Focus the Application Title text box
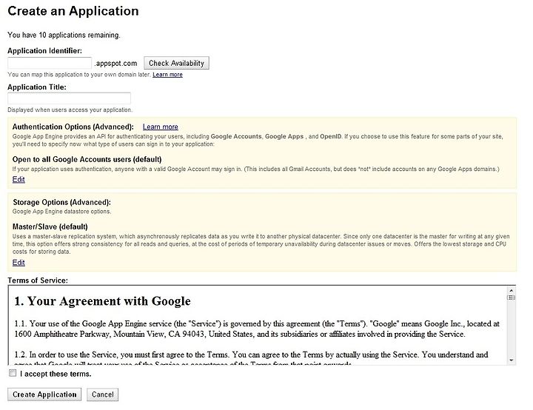 [x=69, y=98]
